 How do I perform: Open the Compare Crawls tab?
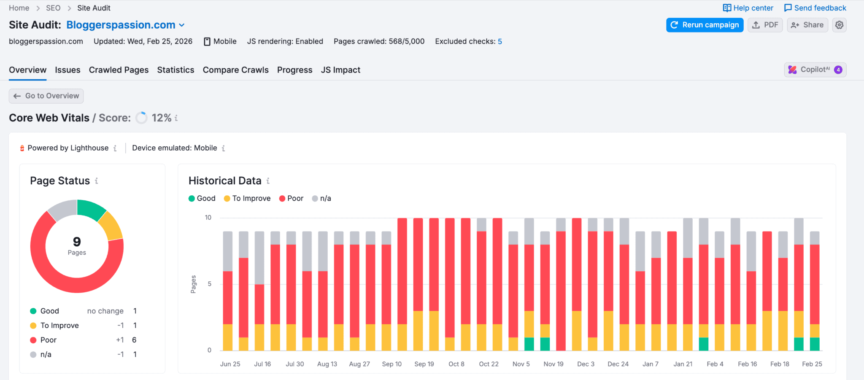[236, 70]
